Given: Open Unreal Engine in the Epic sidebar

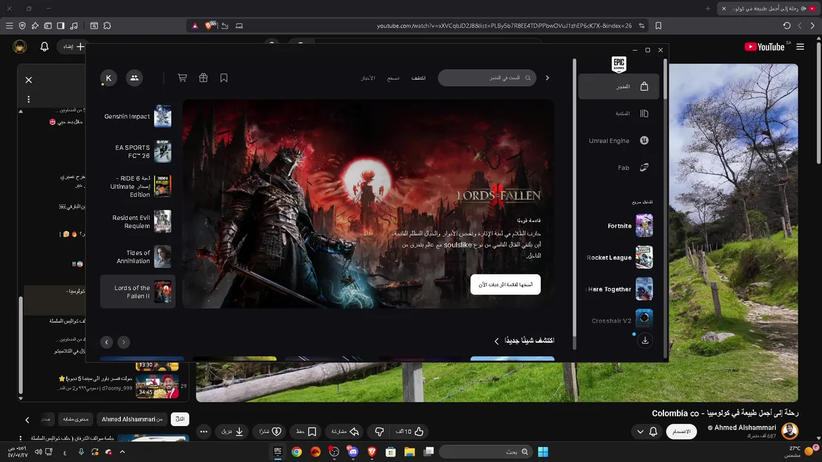Looking at the screenshot, I should (x=618, y=141).
